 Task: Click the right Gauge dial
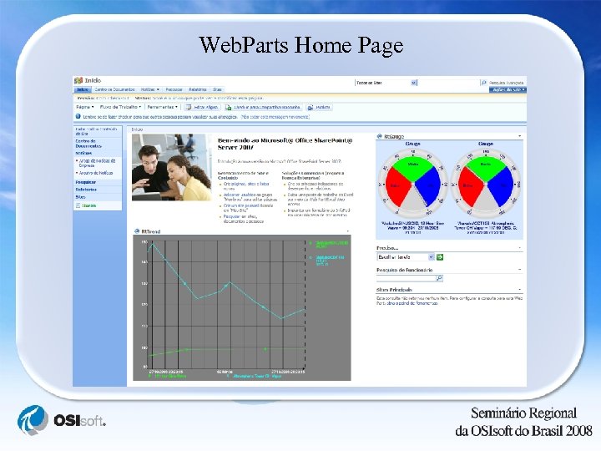point(486,184)
